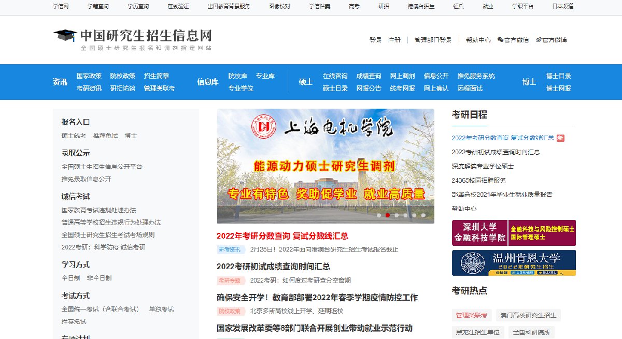Open 国家教育考试违规处理办法 link
The image size is (622, 339).
click(99, 210)
